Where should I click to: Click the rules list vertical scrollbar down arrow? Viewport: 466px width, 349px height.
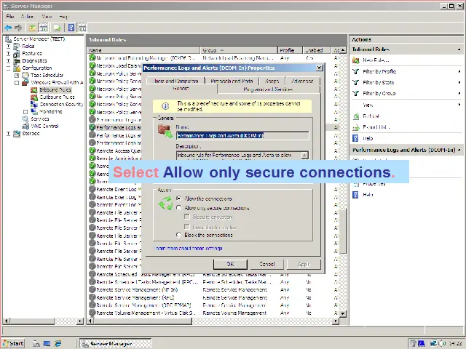[343, 313]
